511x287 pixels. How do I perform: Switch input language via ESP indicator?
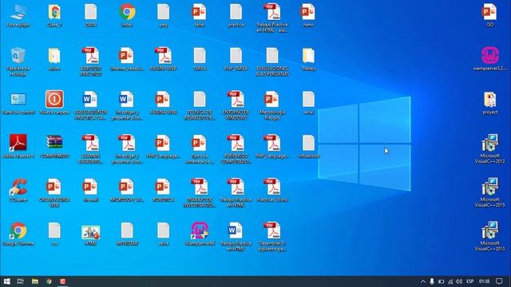[x=469, y=281]
